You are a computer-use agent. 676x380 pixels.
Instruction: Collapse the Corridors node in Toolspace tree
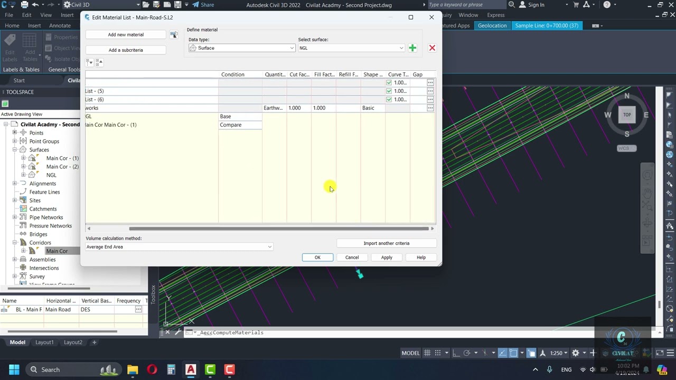(15, 243)
